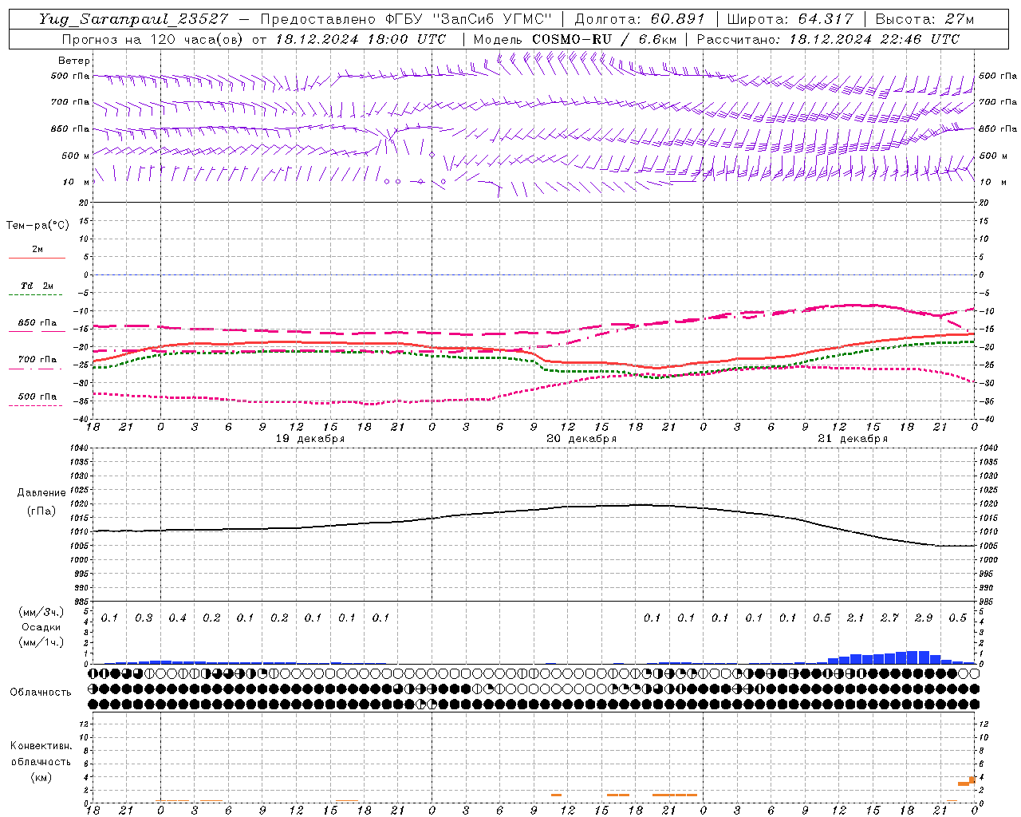Click the Прогноз на 120 часа(ов) text
This screenshot has height=817, width=1021.
(x=153, y=39)
